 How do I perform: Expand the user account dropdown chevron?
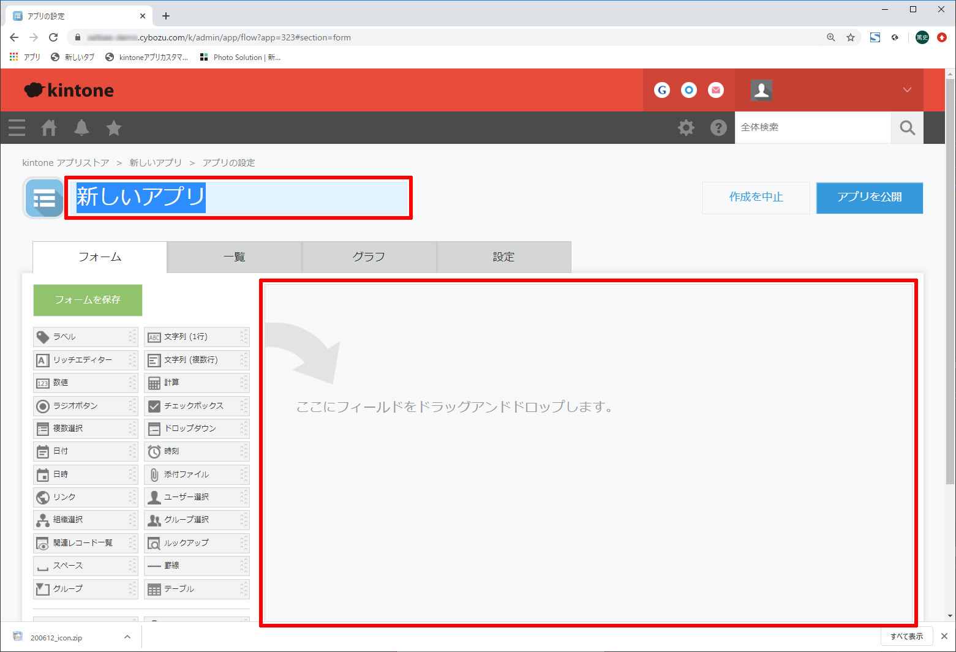coord(907,90)
